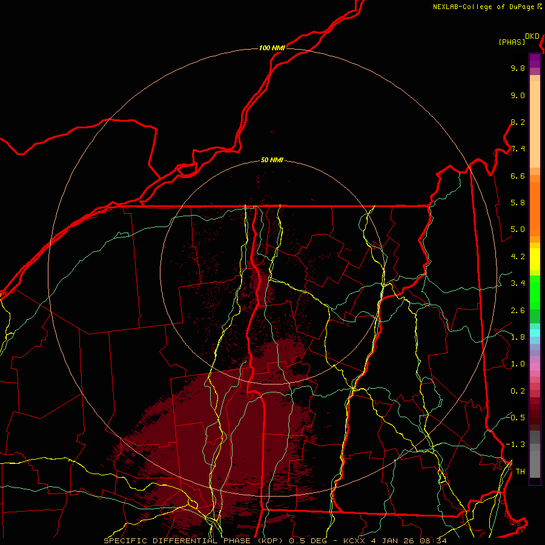Click the TH threshold label
545x545 pixels.
point(520,472)
